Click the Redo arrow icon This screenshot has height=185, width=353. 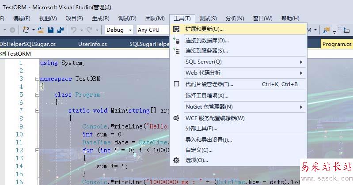coord(89,30)
